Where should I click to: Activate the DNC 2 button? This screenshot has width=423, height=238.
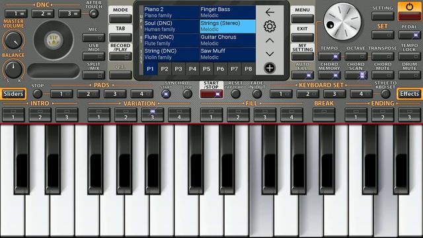click(x=42, y=13)
